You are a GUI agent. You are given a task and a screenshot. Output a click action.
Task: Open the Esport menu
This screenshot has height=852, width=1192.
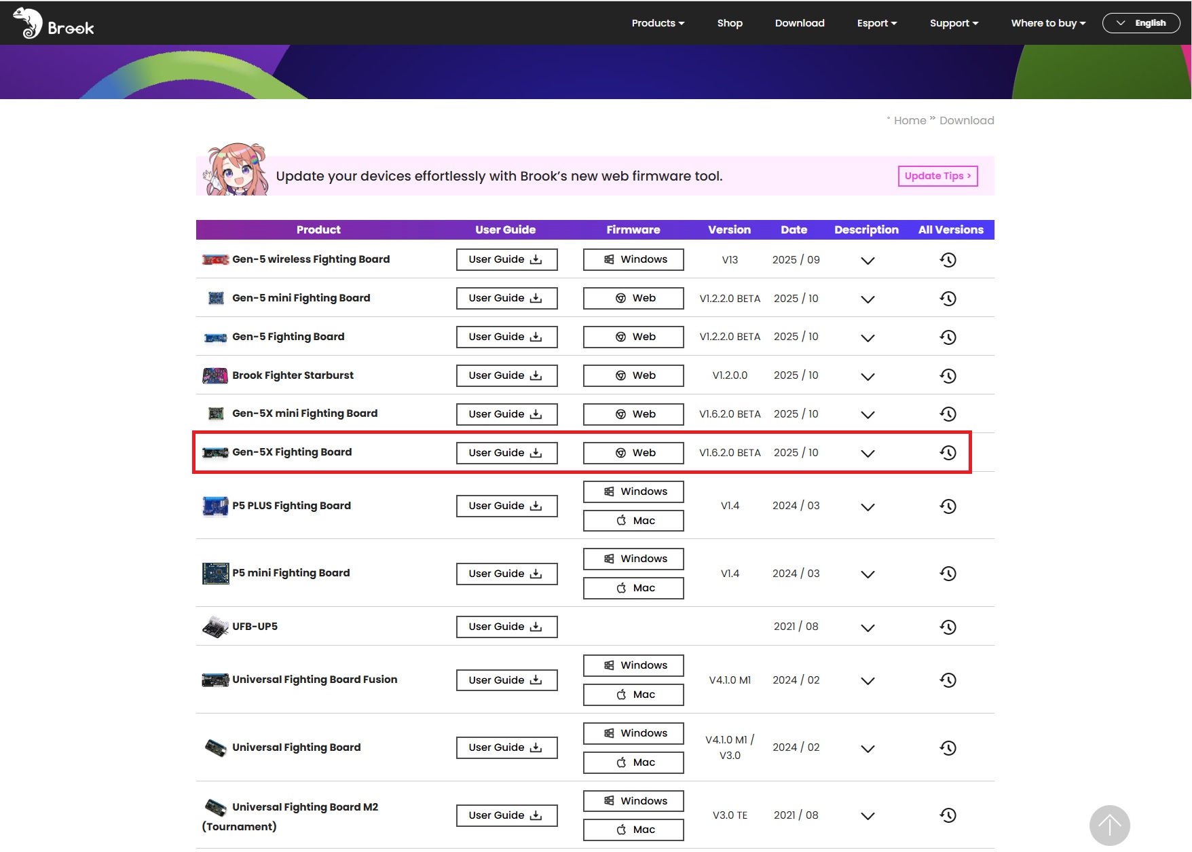click(877, 23)
